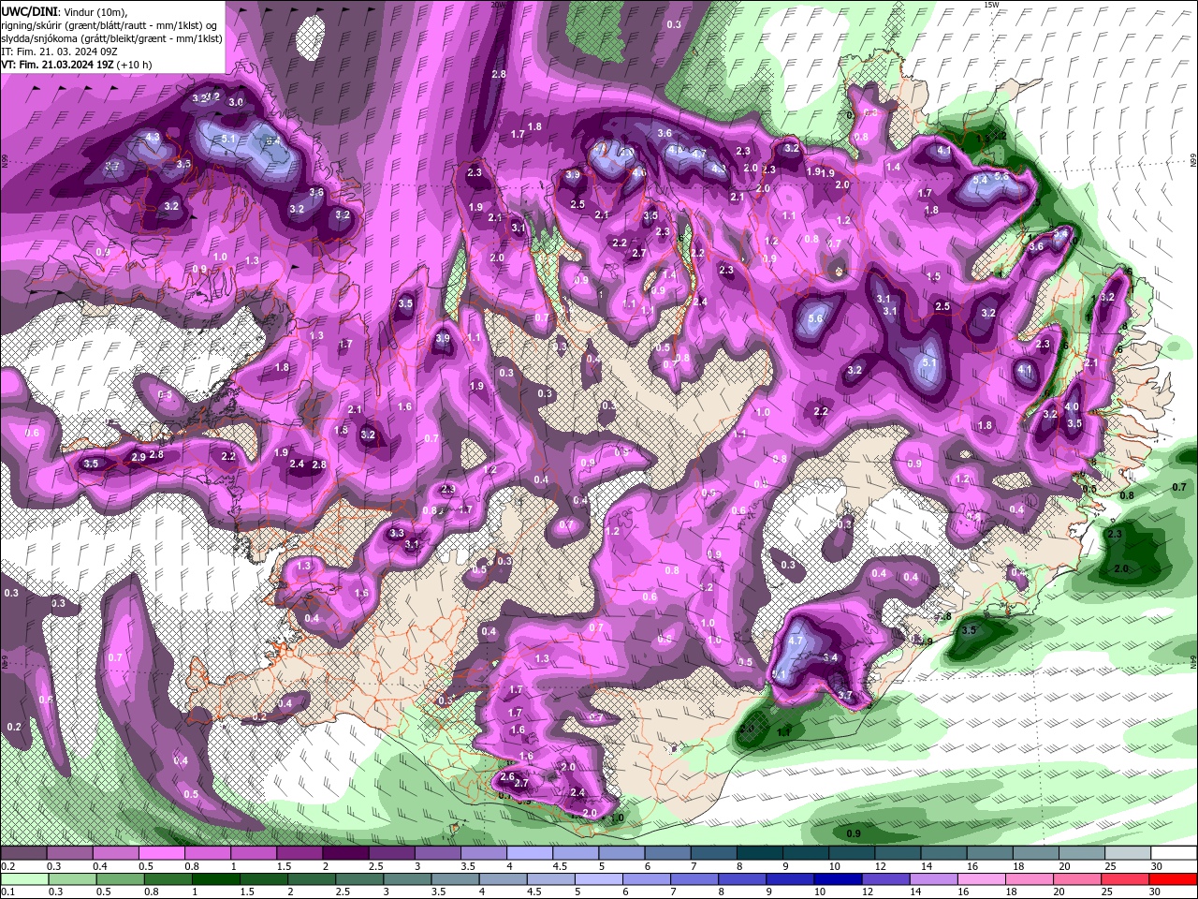Click the 'VT: Fim. 21.03.2024 19Z (+10 h)' line
This screenshot has height=899, width=1198.
point(77,65)
